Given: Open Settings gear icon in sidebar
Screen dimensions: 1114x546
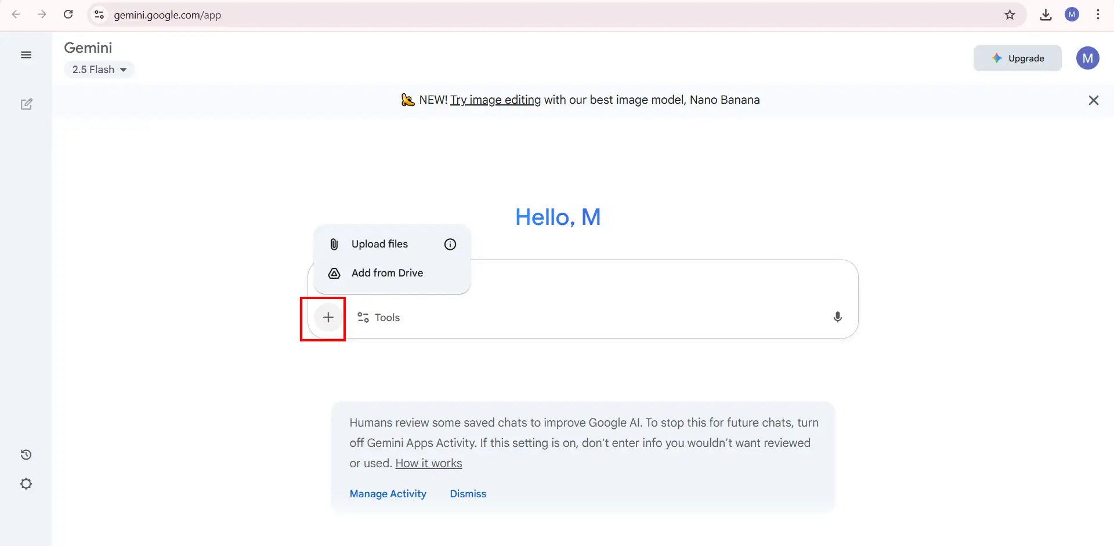Looking at the screenshot, I should [26, 484].
